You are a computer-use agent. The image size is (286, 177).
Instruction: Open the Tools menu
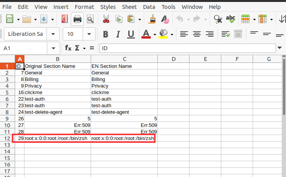coord(168,7)
